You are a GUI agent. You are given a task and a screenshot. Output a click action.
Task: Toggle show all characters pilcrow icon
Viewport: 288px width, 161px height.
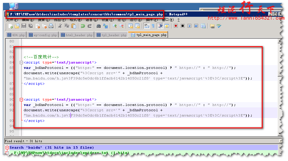[x=153, y=26]
